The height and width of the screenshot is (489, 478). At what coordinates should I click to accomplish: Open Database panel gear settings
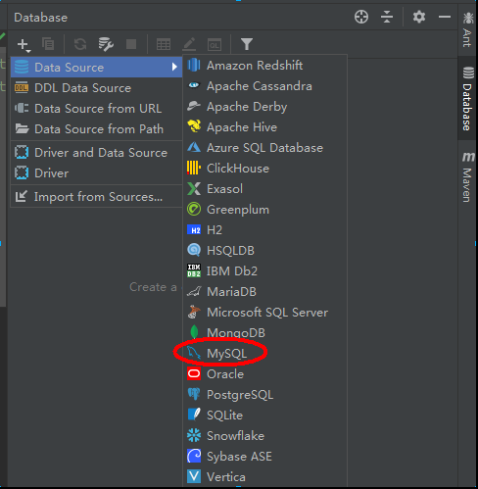pos(419,17)
